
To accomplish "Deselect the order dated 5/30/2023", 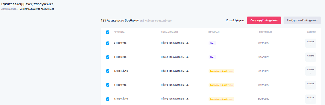I will click(108, 99).
